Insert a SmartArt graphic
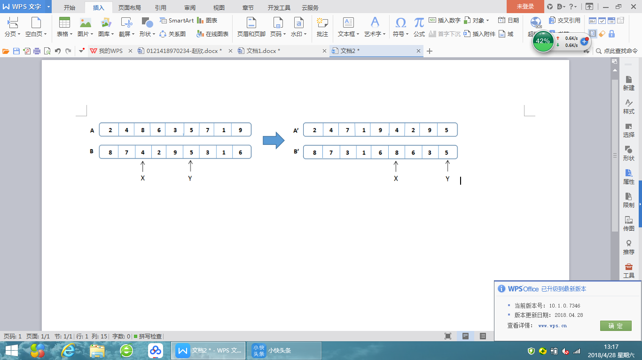Viewport: 642px width, 360px height. tap(177, 21)
